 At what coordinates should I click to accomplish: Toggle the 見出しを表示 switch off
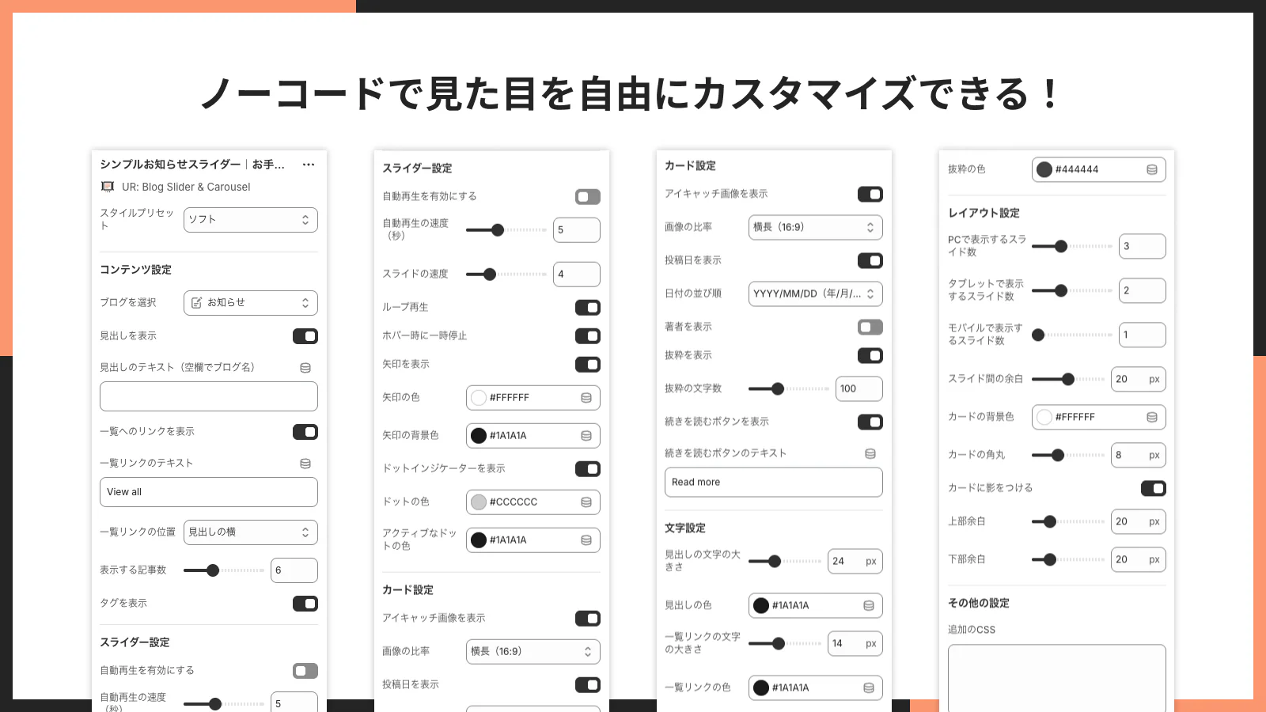pos(305,336)
